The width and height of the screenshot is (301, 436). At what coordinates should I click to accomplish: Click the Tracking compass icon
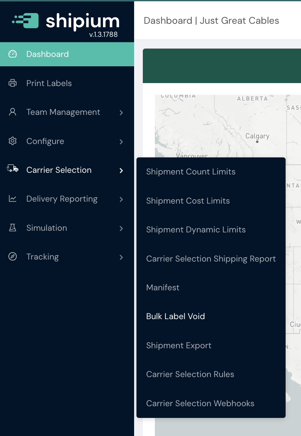[x=12, y=257]
